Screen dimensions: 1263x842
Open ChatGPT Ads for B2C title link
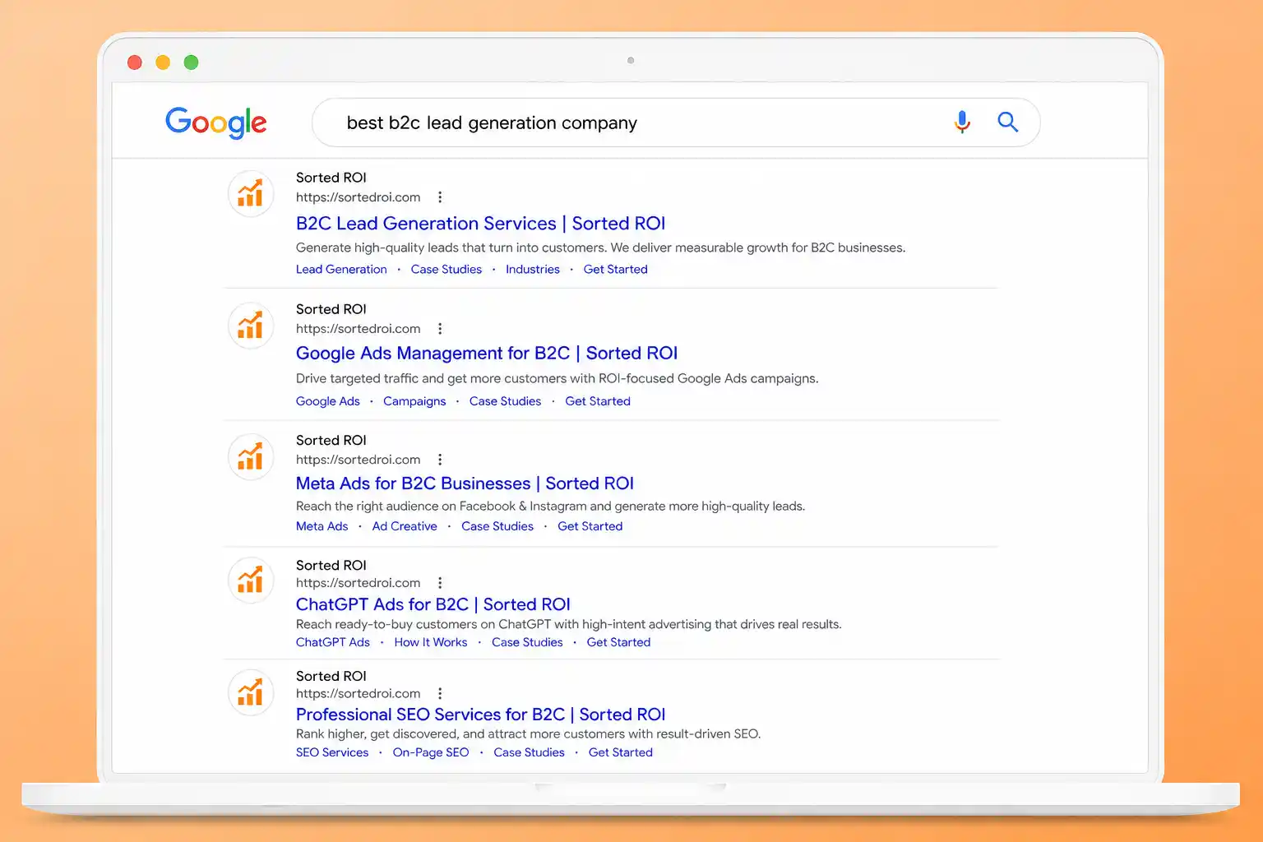pyautogui.click(x=433, y=604)
